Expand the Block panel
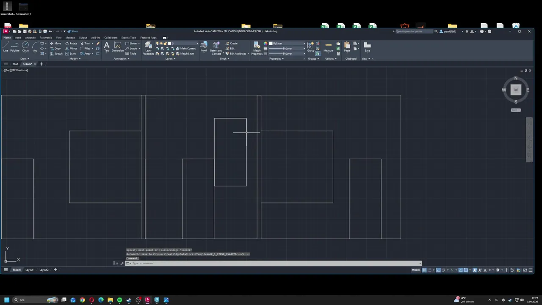542x305 pixels. pyautogui.click(x=225, y=58)
